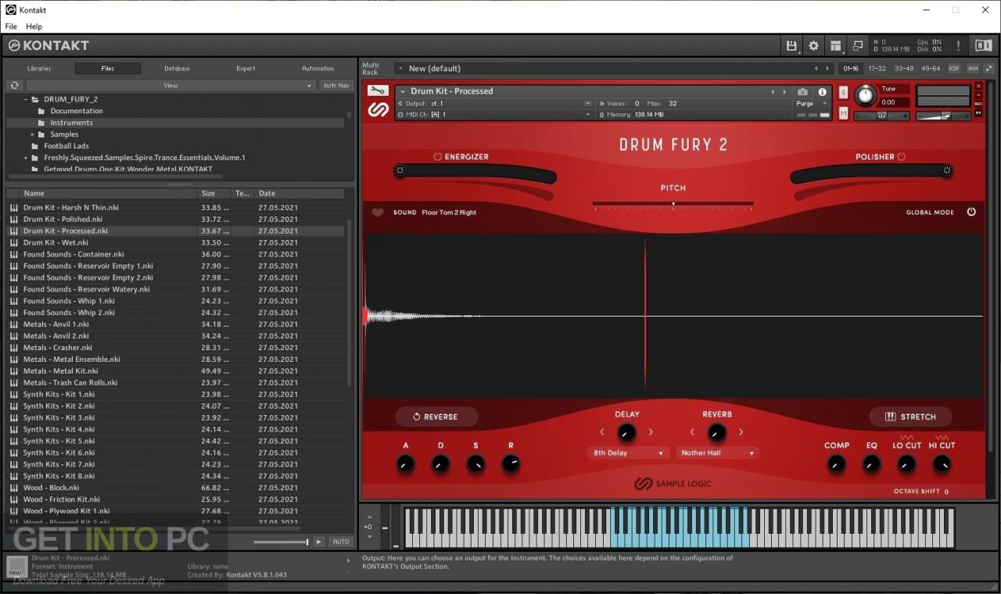Select next delay type arrow

651,431
